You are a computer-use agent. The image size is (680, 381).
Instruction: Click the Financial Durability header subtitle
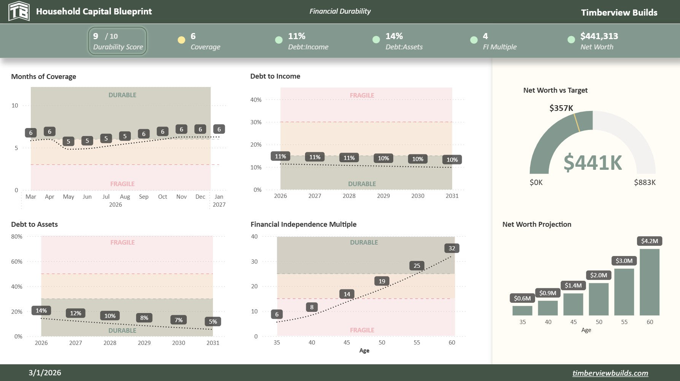[x=340, y=11]
